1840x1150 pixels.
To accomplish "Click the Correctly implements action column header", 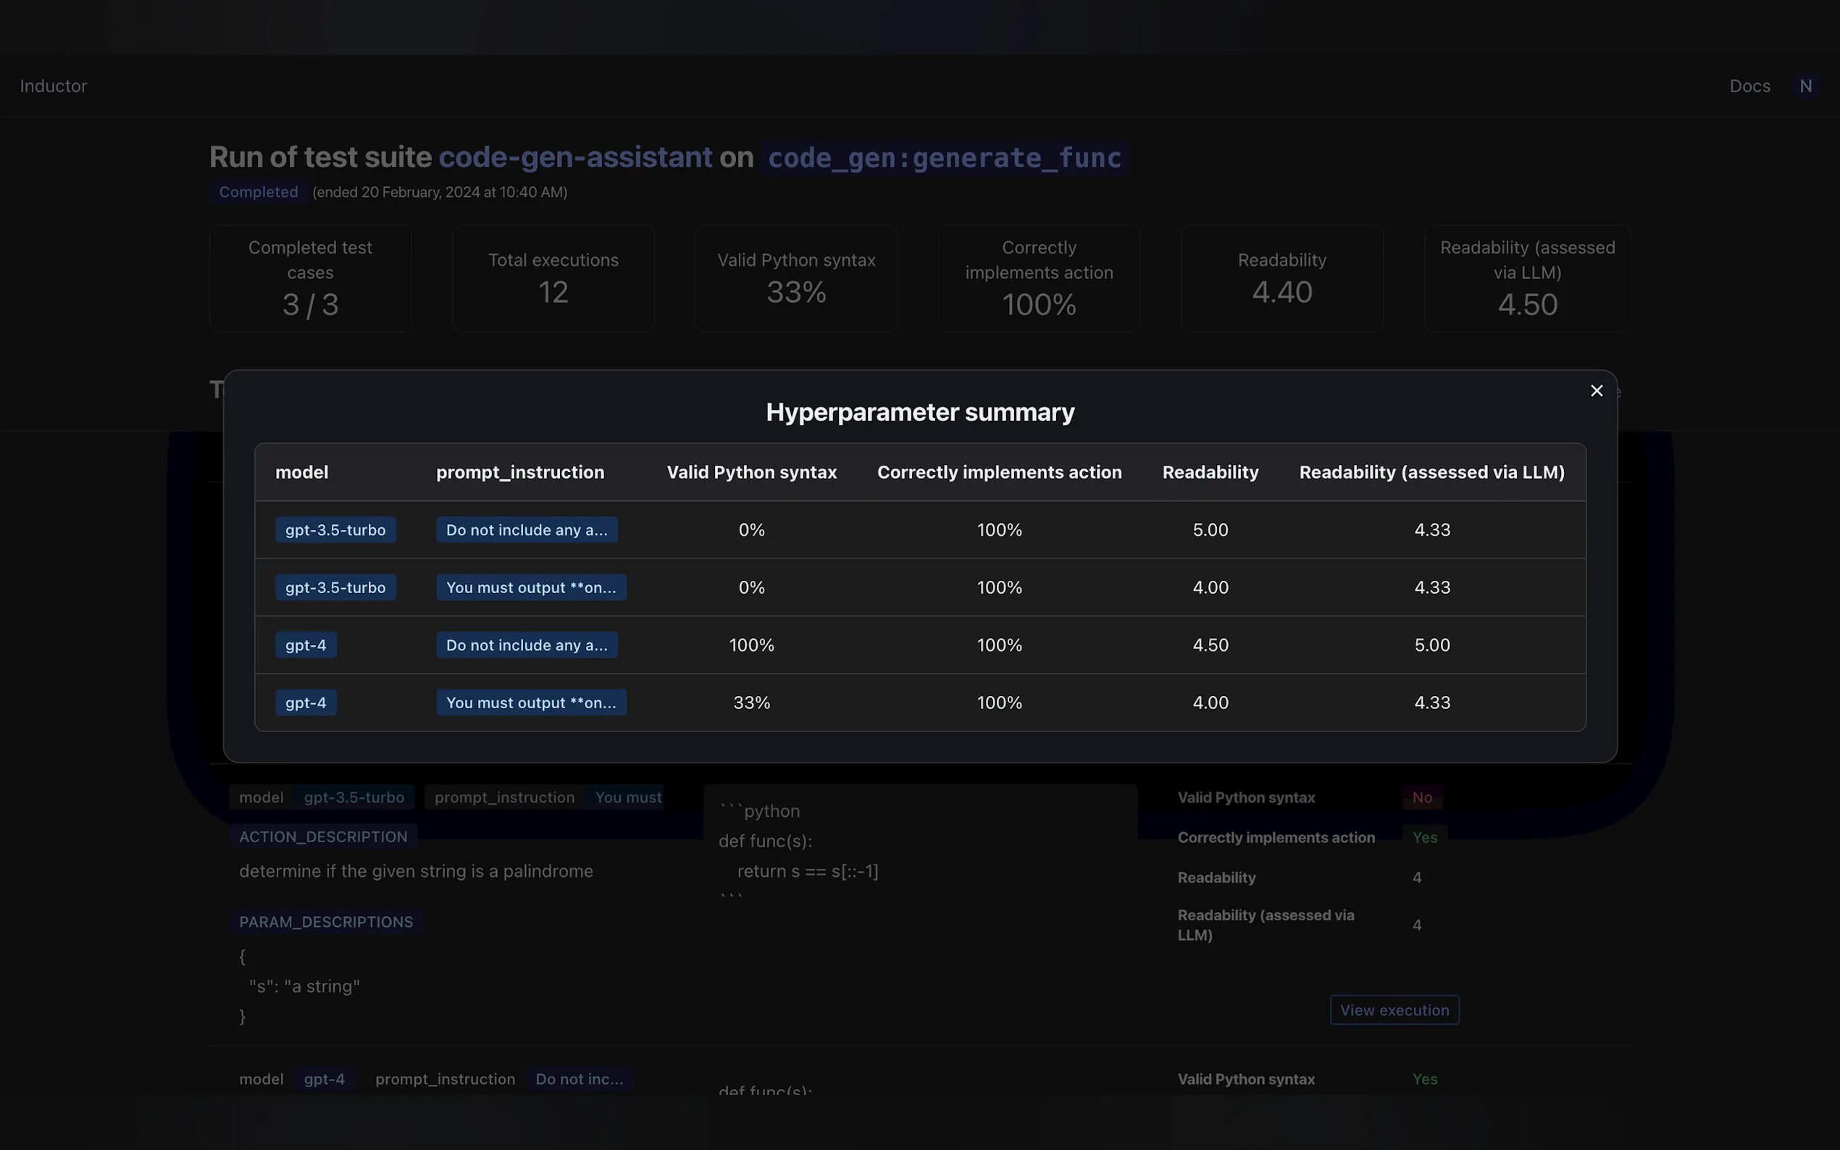I will pos(999,472).
